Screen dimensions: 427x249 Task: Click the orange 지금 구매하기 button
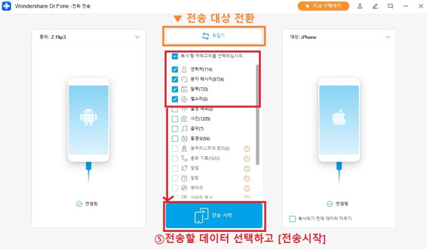(323, 6)
